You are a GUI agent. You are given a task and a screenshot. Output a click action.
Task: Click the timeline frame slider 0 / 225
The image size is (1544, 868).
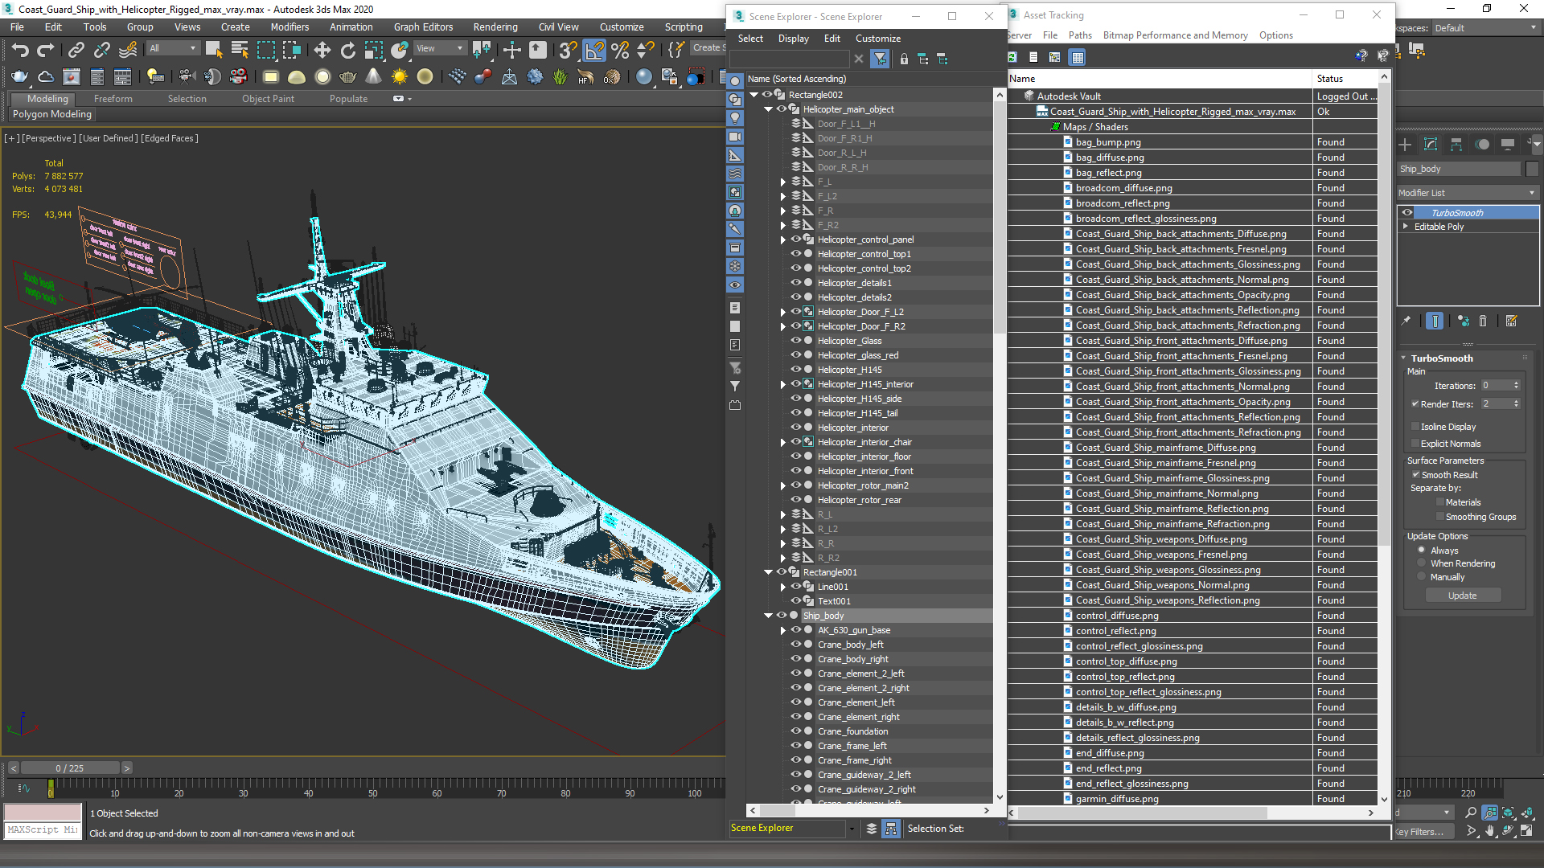click(x=70, y=768)
